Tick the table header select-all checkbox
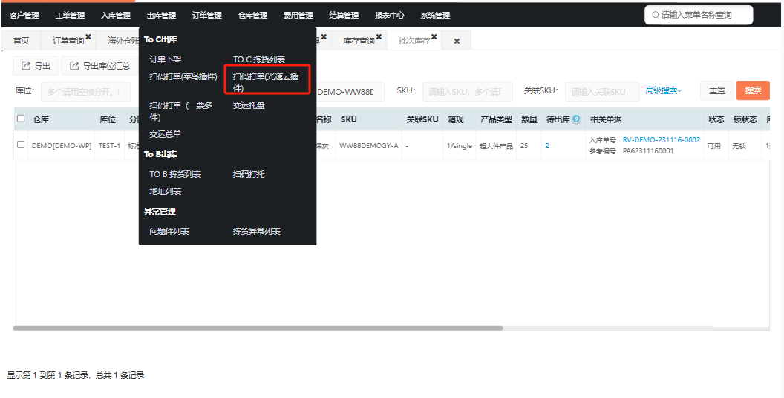The width and height of the screenshot is (784, 398). (21, 119)
